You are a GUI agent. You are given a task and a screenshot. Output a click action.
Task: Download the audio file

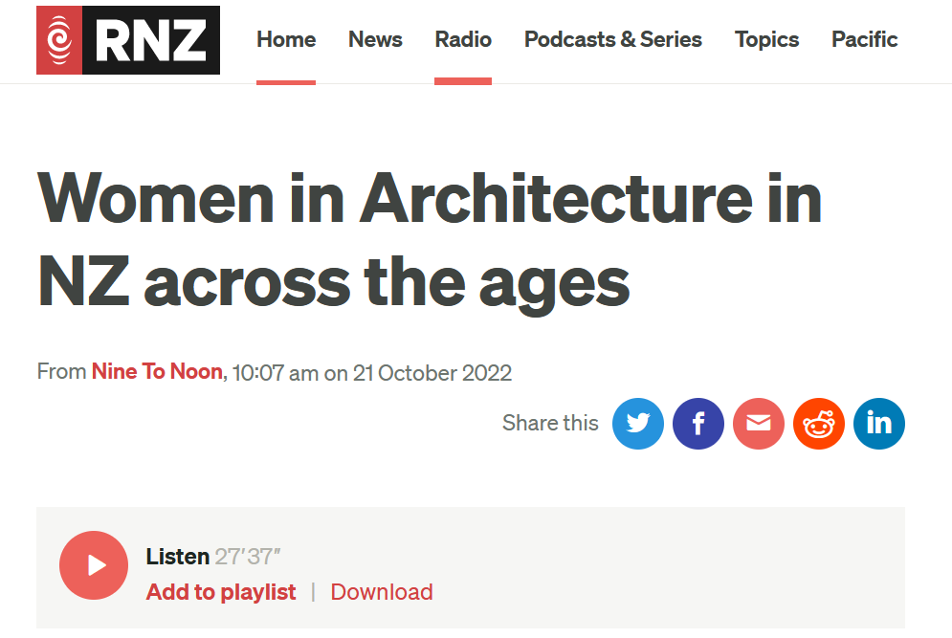click(x=382, y=592)
